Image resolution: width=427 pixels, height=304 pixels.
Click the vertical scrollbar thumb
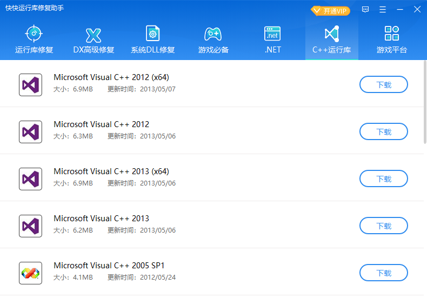[x=425, y=102]
